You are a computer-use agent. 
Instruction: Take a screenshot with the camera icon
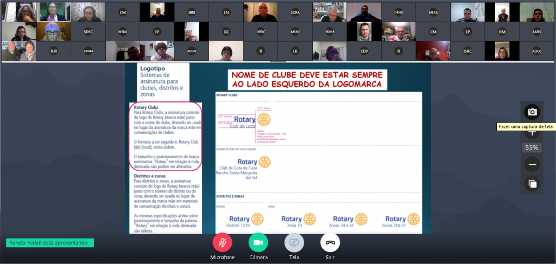[x=532, y=112]
